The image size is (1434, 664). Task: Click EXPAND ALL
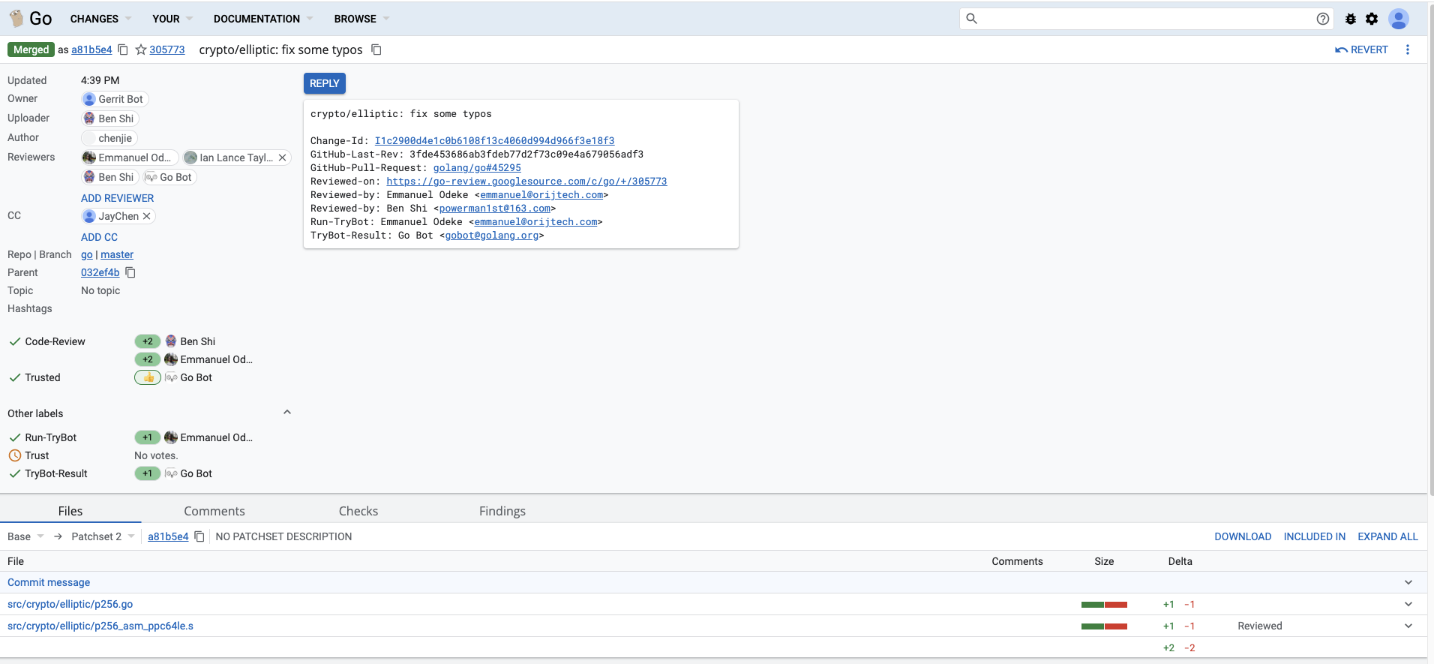coord(1387,536)
